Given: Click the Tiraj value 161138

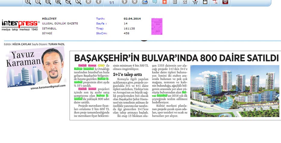Looking at the screenshot, I should pos(129,29).
